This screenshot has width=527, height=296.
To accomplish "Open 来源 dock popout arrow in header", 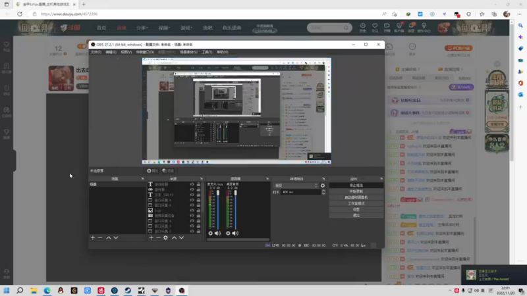I will (202, 179).
